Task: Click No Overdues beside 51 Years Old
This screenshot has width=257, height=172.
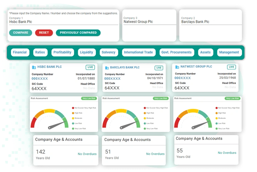Action: click(x=155, y=154)
